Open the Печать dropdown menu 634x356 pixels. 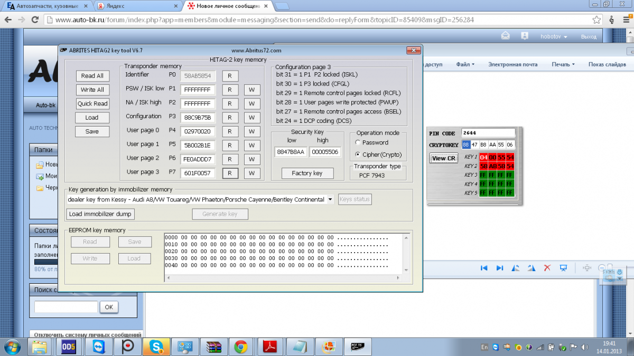[x=563, y=64]
